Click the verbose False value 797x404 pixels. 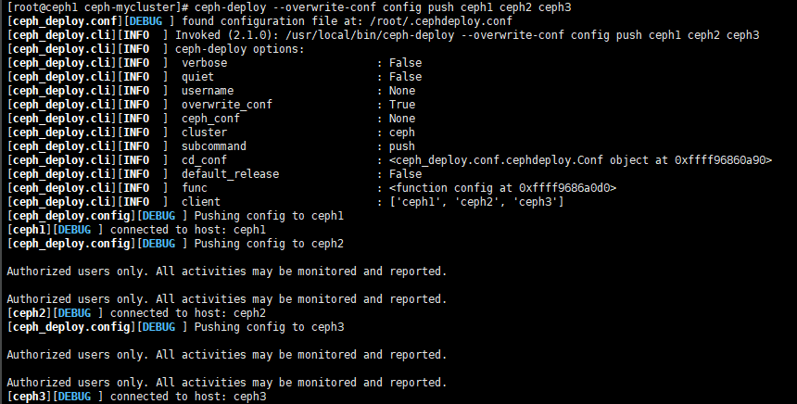[x=405, y=63]
